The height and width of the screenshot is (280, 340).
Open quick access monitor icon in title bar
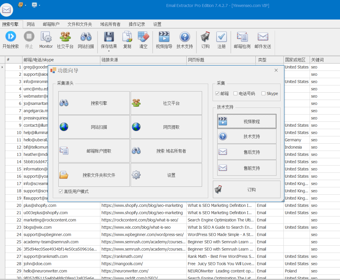[34, 5]
